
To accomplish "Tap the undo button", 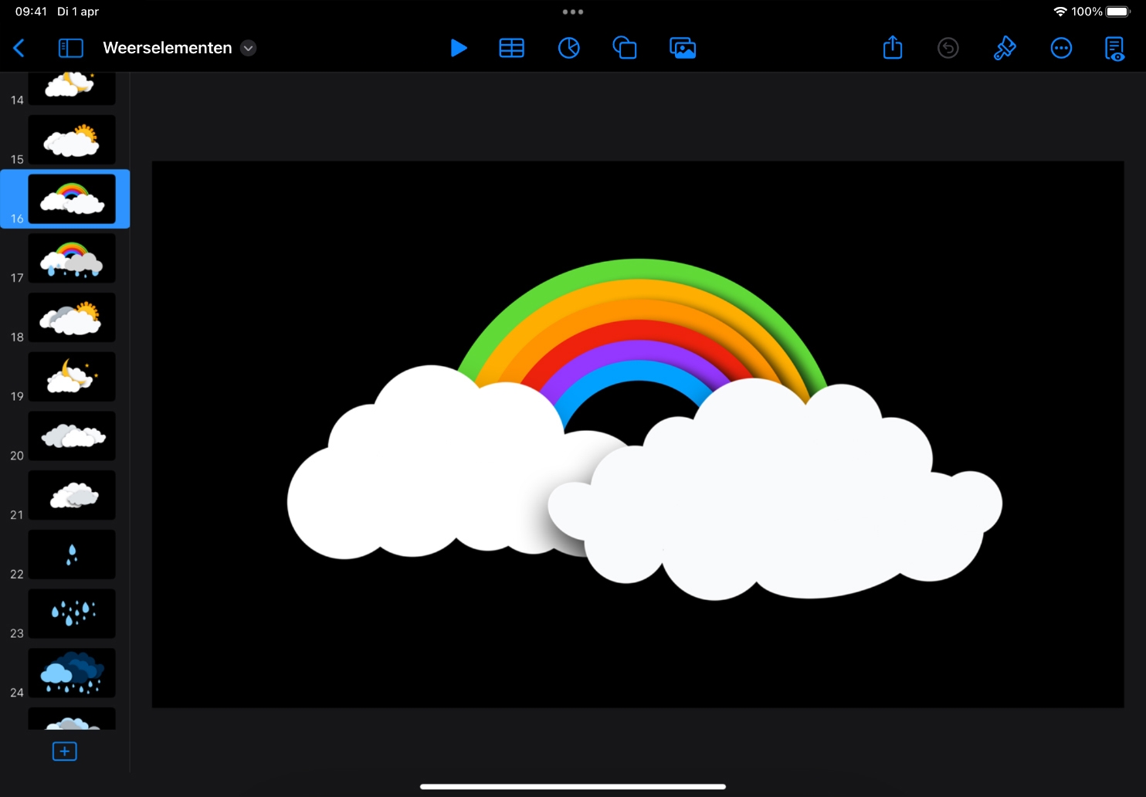I will point(948,48).
